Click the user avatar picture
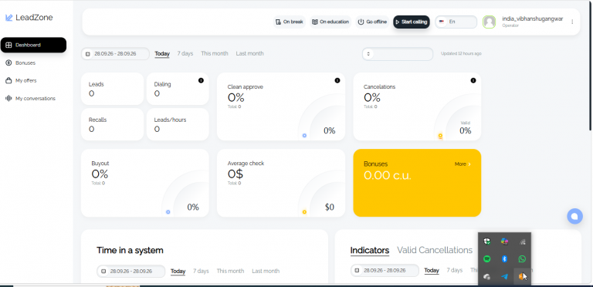This screenshot has height=287, width=593. pos(489,22)
